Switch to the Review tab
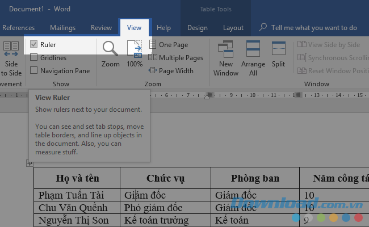The image size is (369, 227). 101,28
